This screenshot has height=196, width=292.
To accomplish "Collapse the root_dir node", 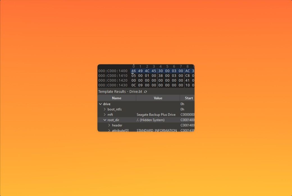I will [104, 120].
